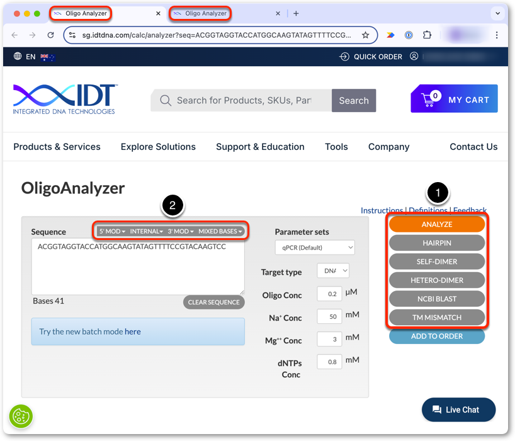Open the Feedback link

coord(470,210)
